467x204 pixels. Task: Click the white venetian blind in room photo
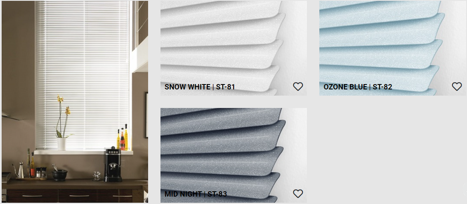tap(83, 75)
